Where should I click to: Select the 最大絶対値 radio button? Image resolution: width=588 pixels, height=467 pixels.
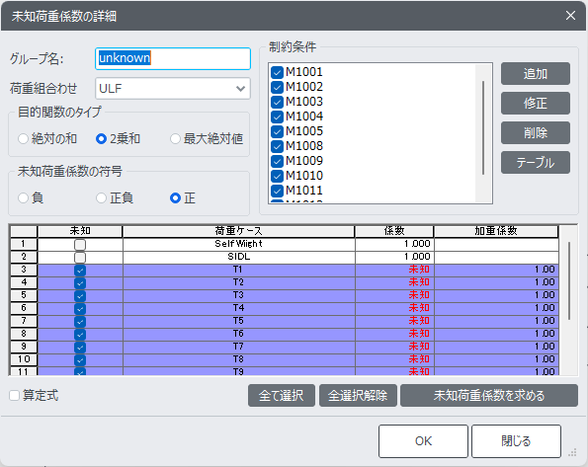point(175,138)
